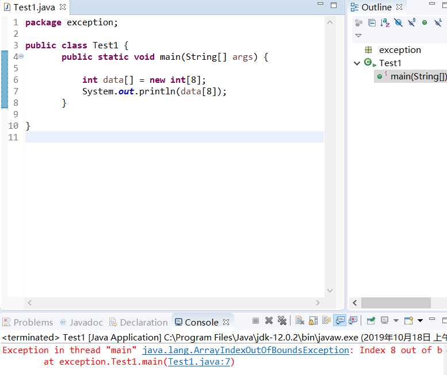The width and height of the screenshot is (447, 375).
Task: Remove the launch with the single X icon
Action: 269,321
